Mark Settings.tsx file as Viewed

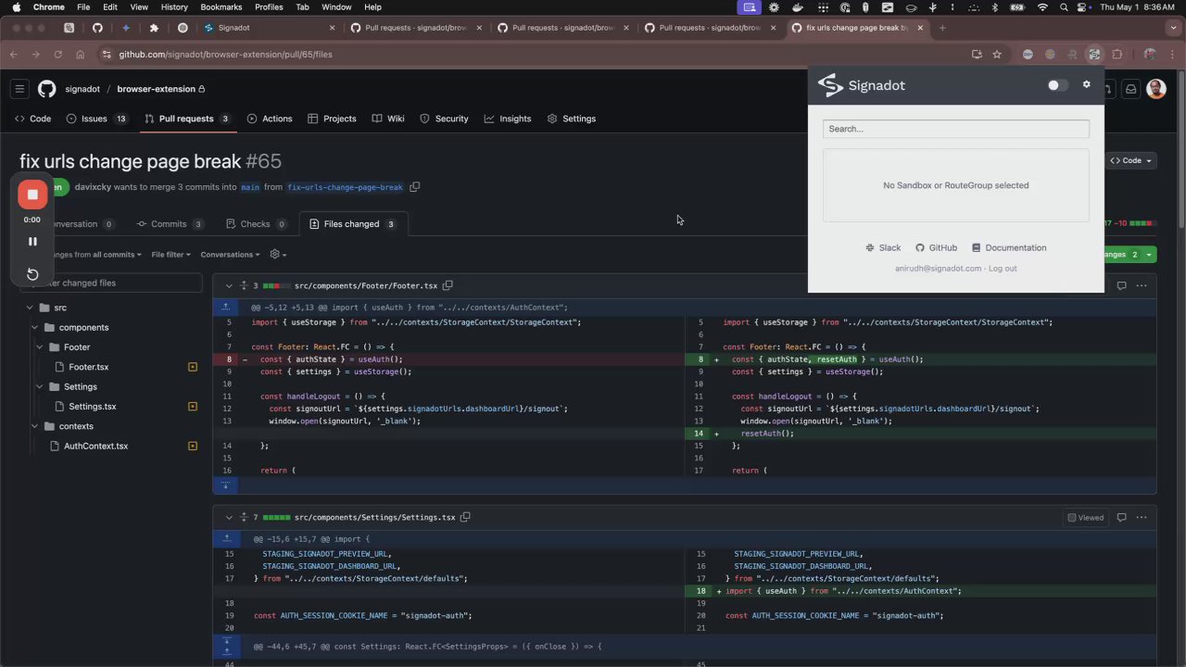pos(1084,518)
